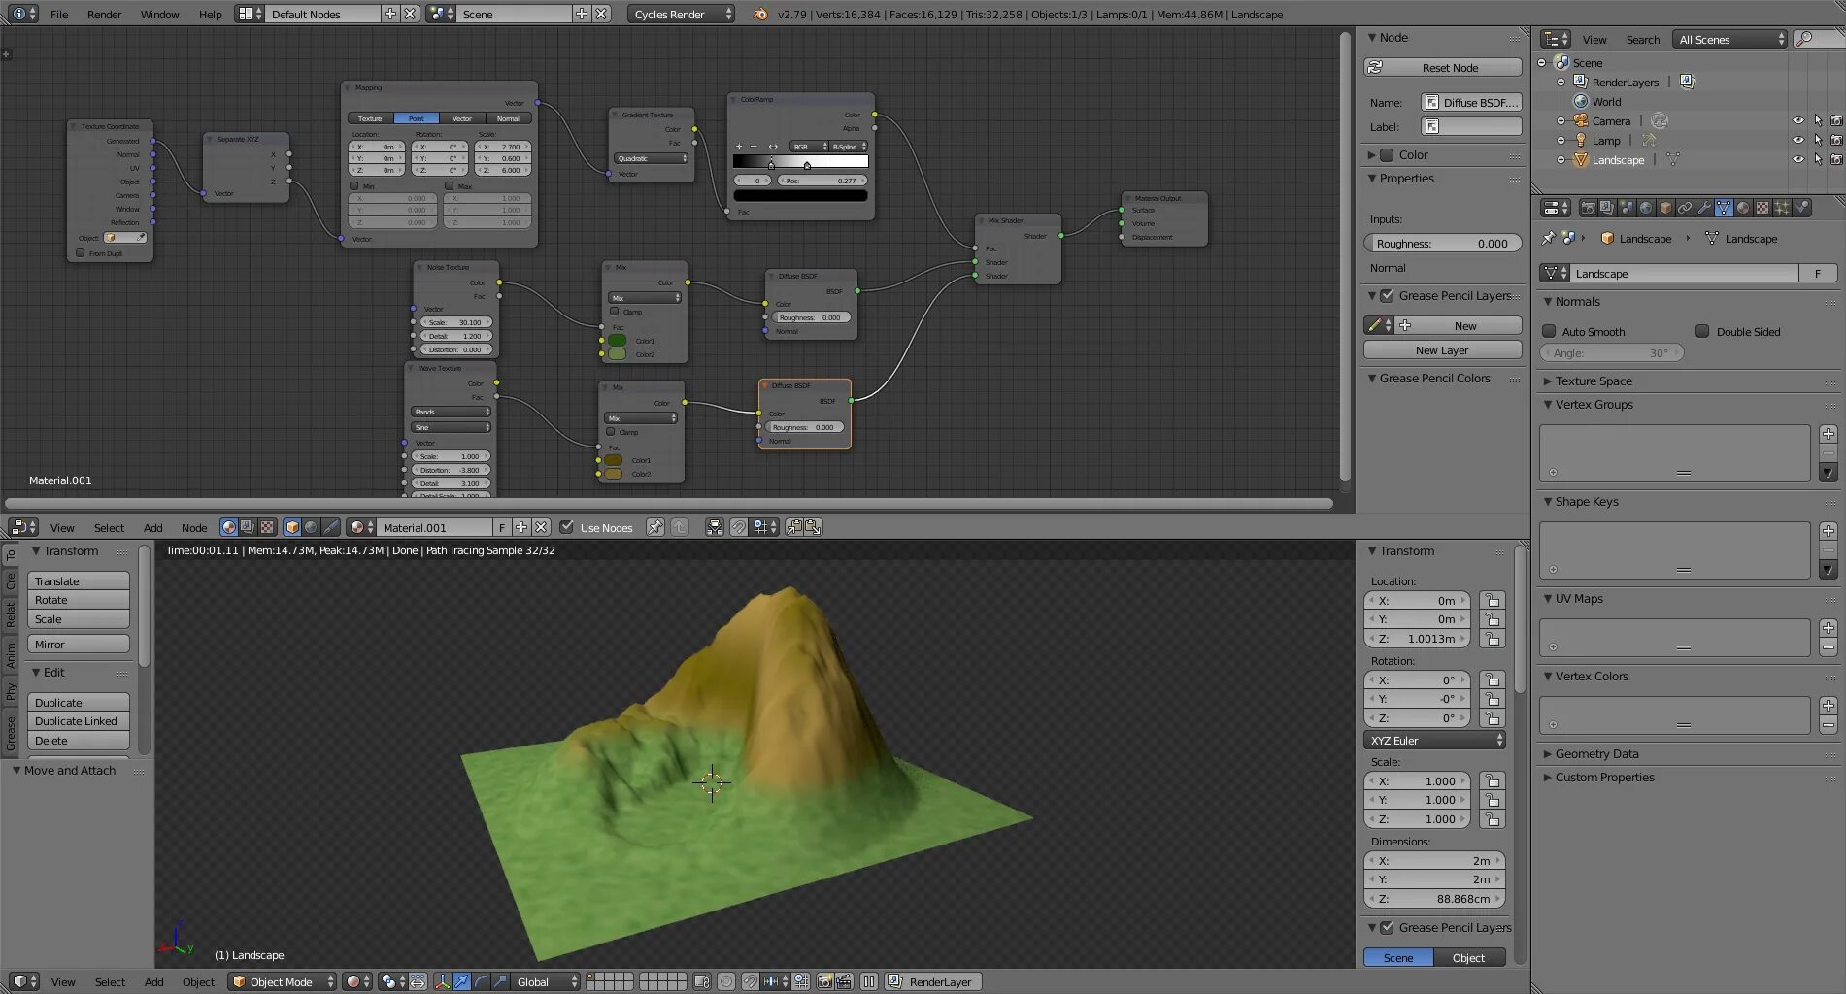Image resolution: width=1846 pixels, height=994 pixels.
Task: Click the New Layer button
Action: 1443,350
